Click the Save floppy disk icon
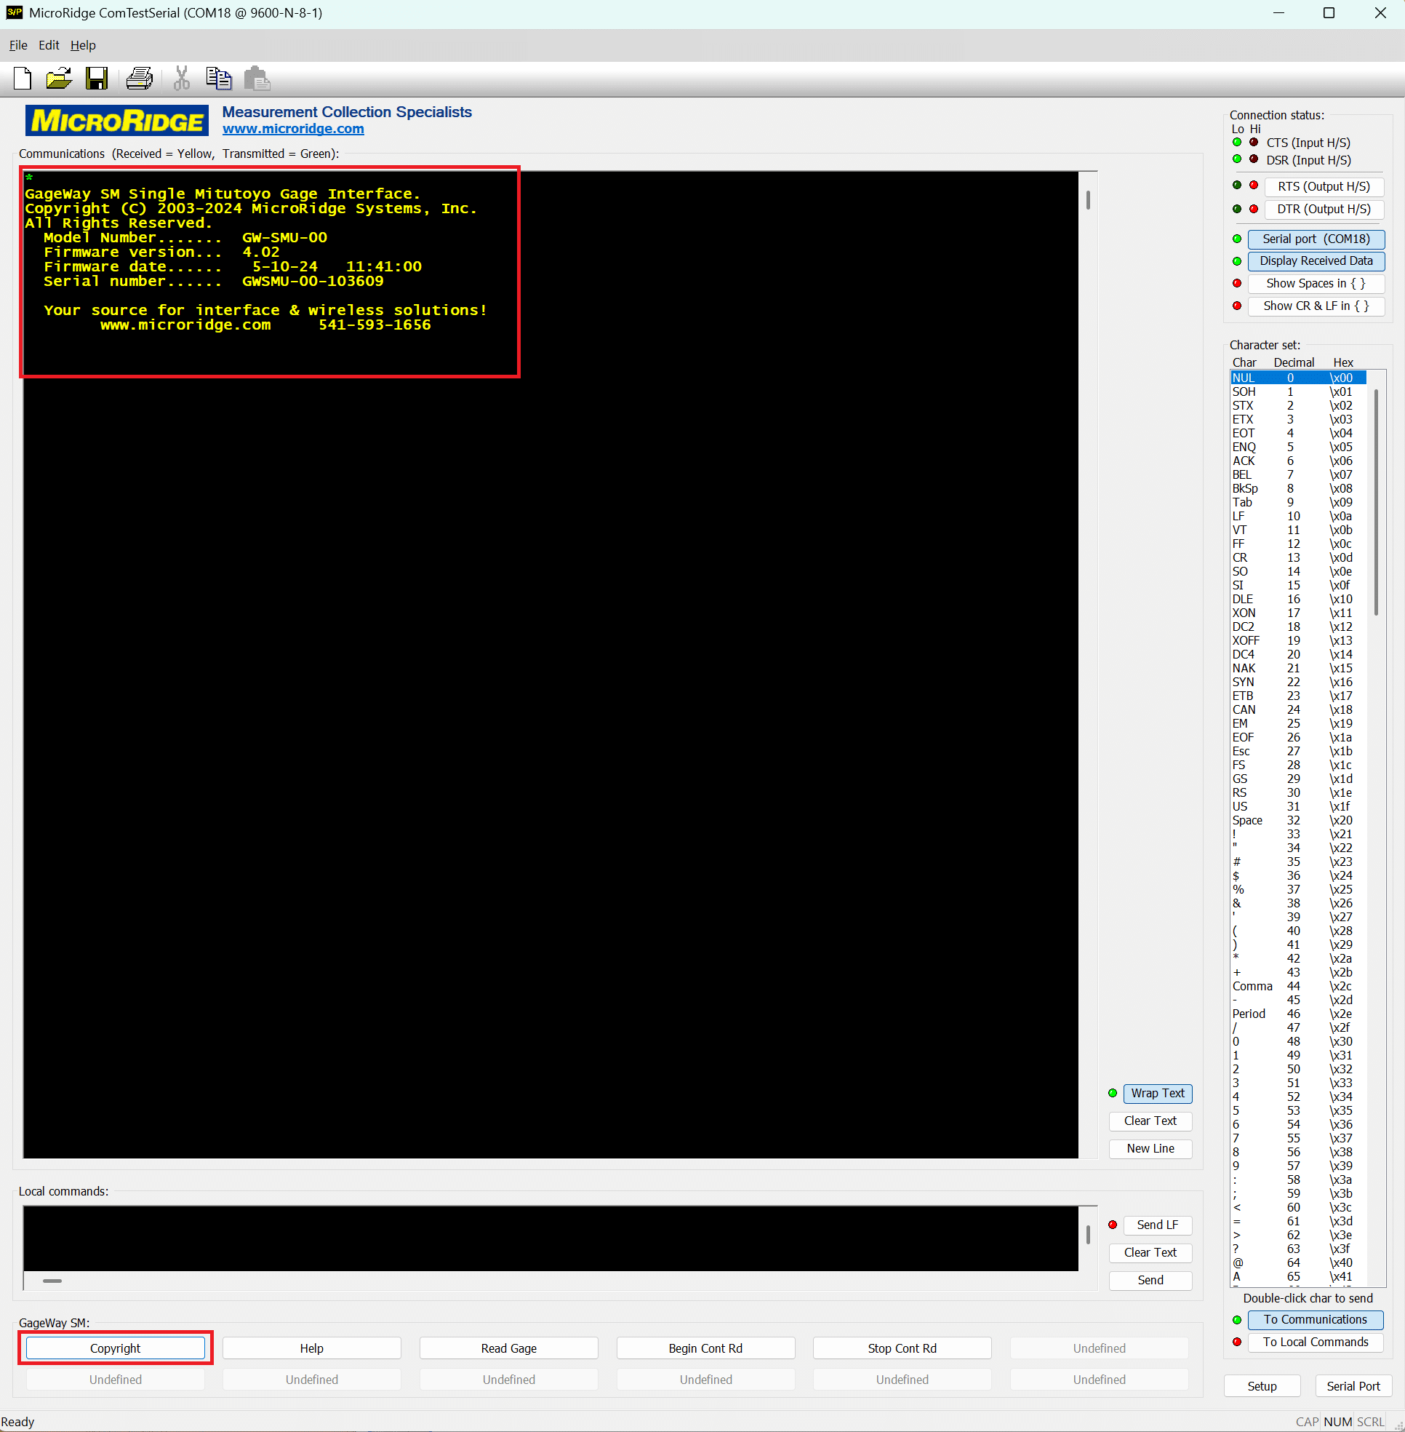This screenshot has height=1432, width=1405. tap(97, 79)
